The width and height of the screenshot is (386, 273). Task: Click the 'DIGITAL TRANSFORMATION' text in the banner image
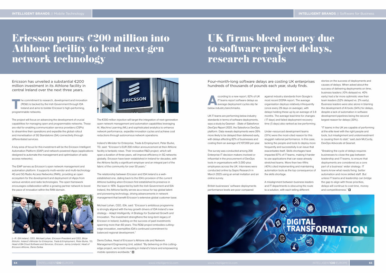[327, 226]
